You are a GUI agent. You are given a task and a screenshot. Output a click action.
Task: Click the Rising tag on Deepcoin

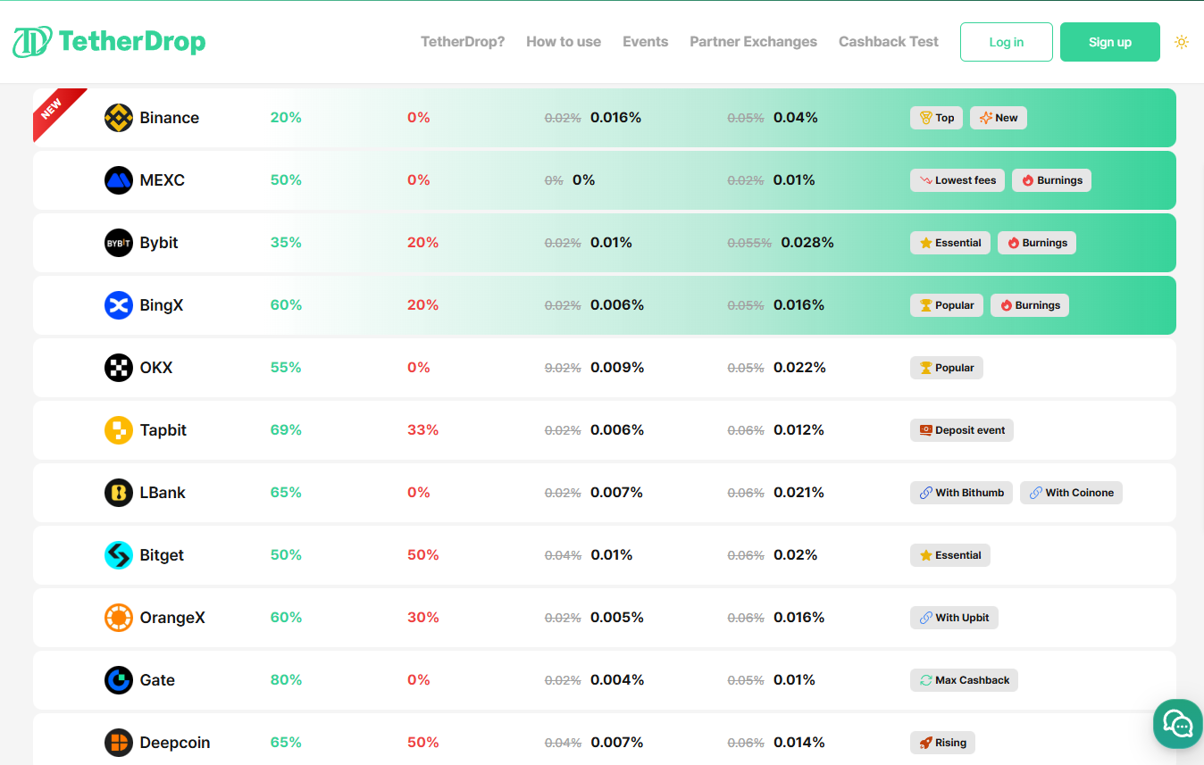(942, 743)
